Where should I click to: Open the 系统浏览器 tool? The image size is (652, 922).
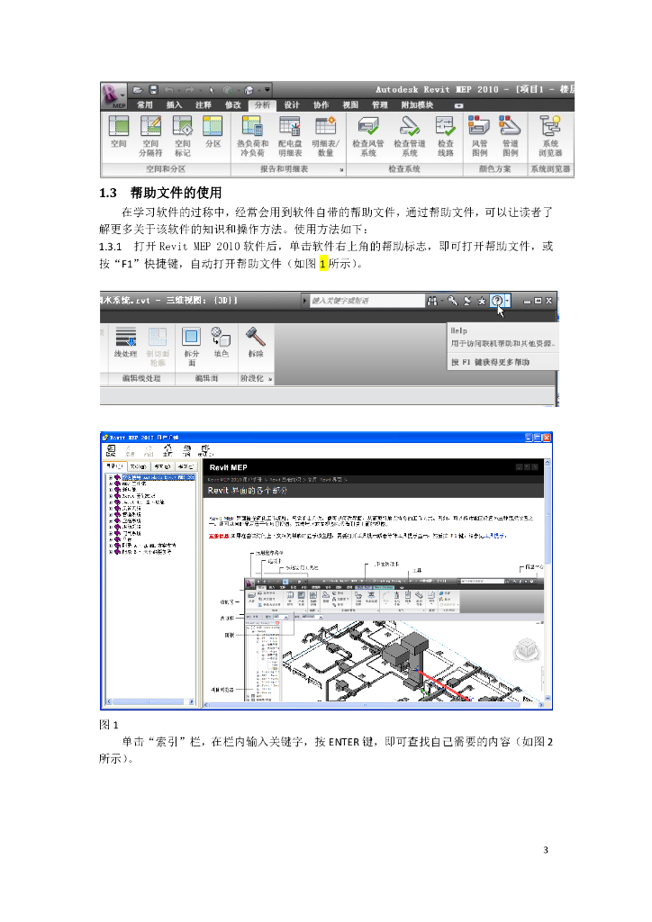[x=550, y=137]
